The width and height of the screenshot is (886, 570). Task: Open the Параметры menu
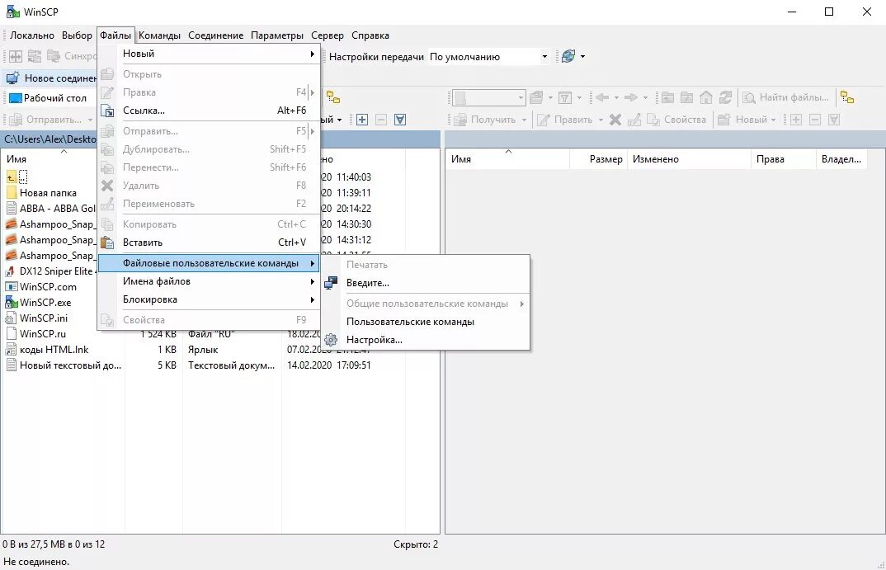277,35
